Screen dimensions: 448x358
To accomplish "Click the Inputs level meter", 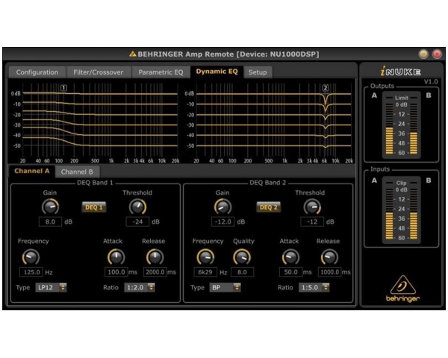I will tap(401, 210).
